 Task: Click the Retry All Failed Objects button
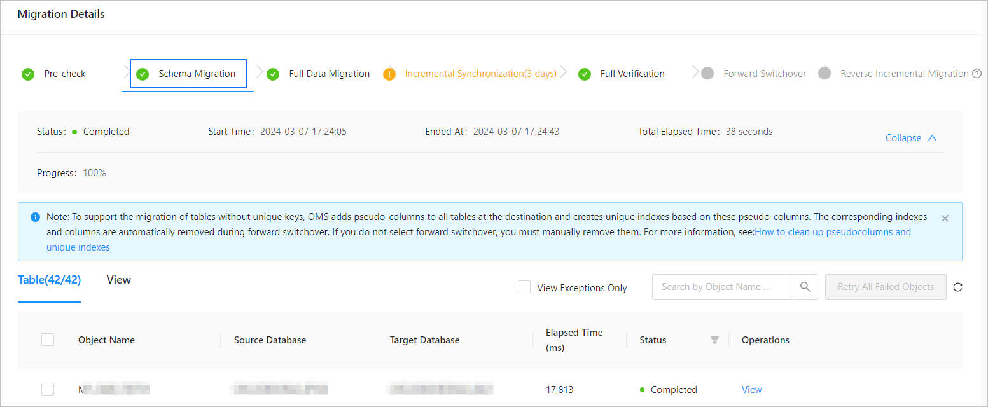point(886,287)
